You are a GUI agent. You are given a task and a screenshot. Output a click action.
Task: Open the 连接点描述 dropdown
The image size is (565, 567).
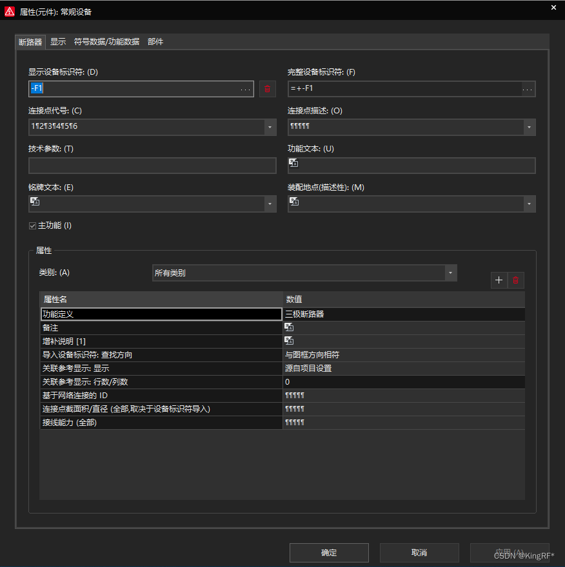tap(530, 127)
